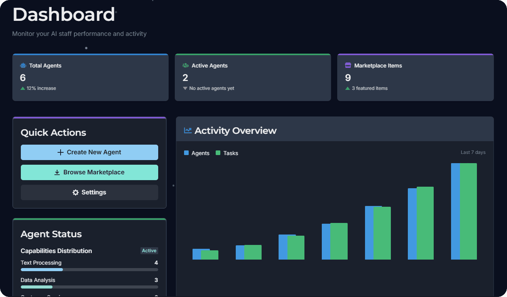Screen dimensions: 507x297
Task: Click the robot icon on Total Agents card
Action: click(x=23, y=66)
